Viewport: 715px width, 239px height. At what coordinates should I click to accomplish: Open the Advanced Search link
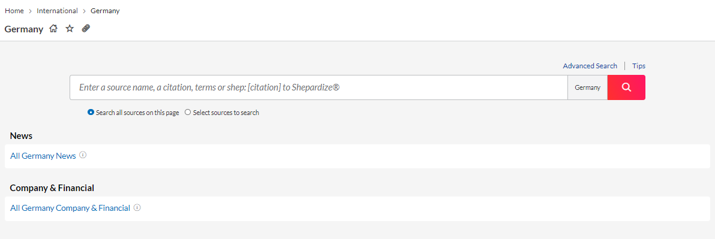[x=590, y=66]
